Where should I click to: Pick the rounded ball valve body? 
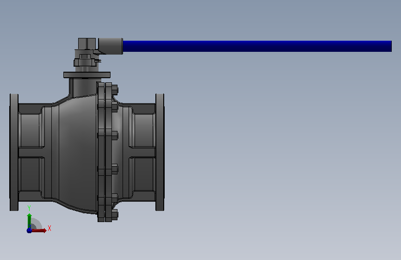tap(74, 154)
